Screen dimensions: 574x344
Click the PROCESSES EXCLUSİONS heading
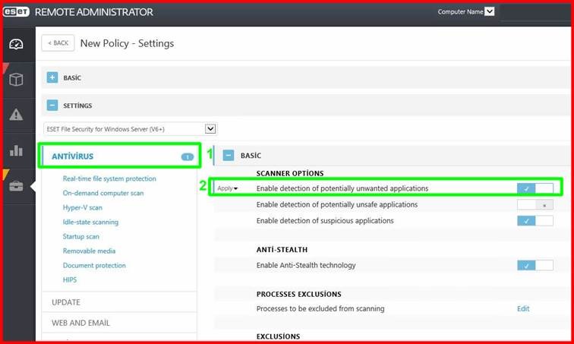(x=298, y=294)
